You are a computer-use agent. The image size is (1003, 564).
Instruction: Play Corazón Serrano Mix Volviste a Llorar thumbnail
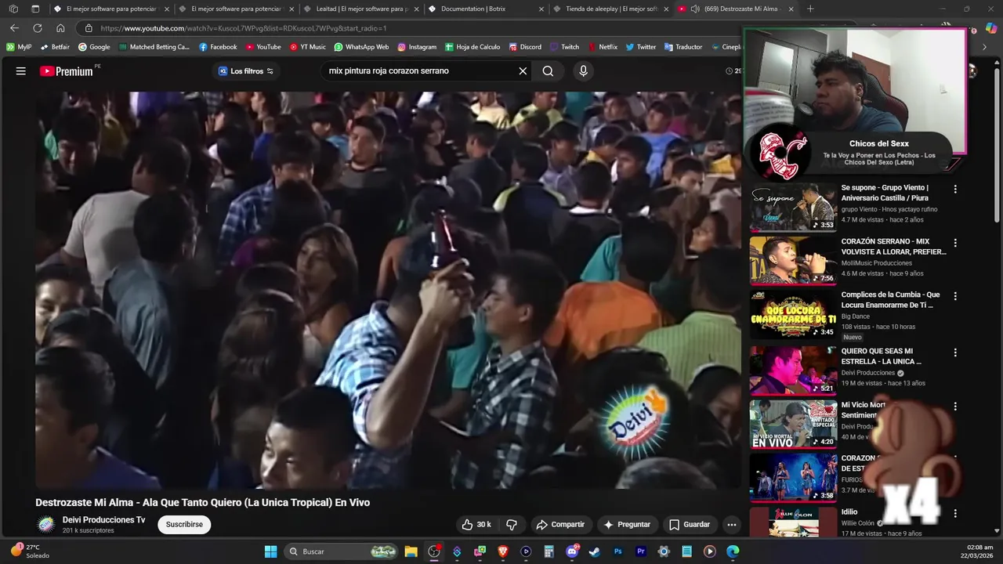pos(793,261)
